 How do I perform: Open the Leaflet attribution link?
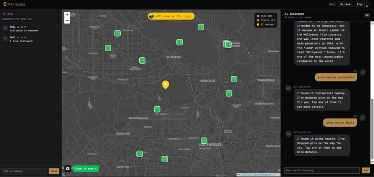click(242, 175)
